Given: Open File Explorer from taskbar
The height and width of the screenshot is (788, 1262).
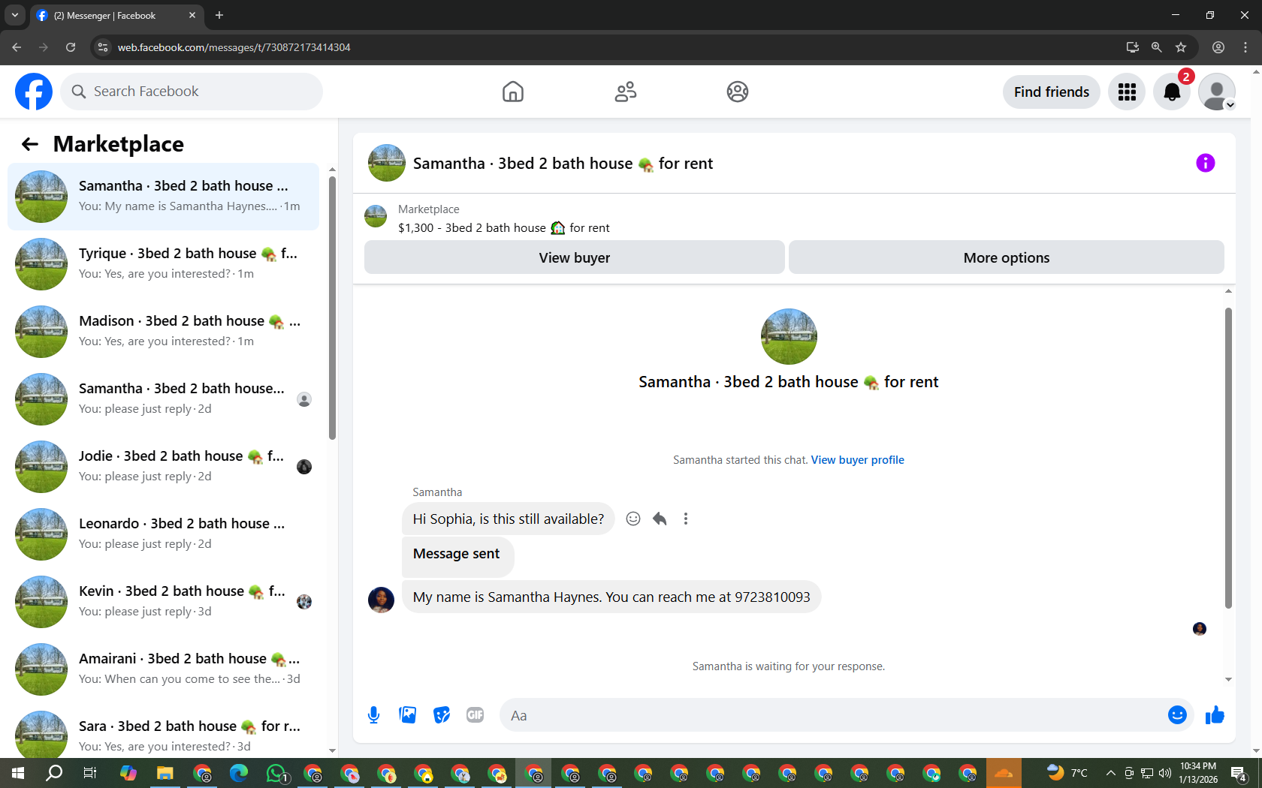Looking at the screenshot, I should (165, 773).
